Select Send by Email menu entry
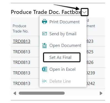Image resolution: width=110 pixels, height=103 pixels. 63,34
